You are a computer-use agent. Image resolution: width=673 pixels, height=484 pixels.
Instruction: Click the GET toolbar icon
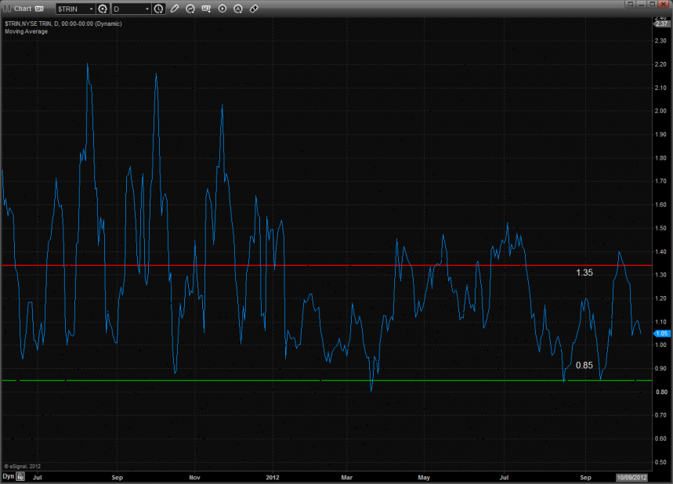tap(205, 9)
